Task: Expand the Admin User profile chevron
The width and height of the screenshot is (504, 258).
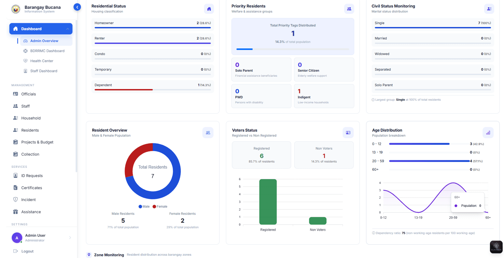Action: click(x=70, y=238)
